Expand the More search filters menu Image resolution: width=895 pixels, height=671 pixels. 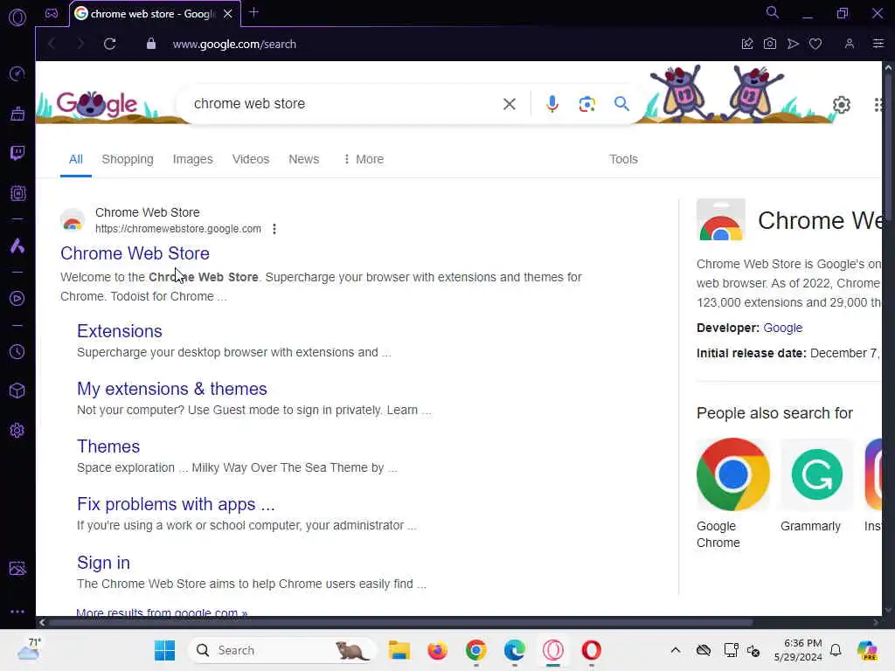[363, 159]
